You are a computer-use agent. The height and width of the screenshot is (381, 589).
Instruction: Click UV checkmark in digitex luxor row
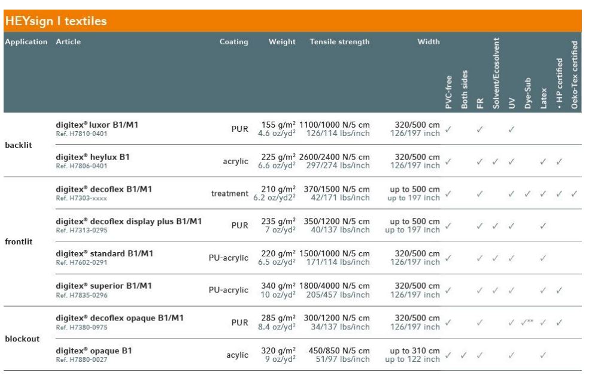click(511, 129)
